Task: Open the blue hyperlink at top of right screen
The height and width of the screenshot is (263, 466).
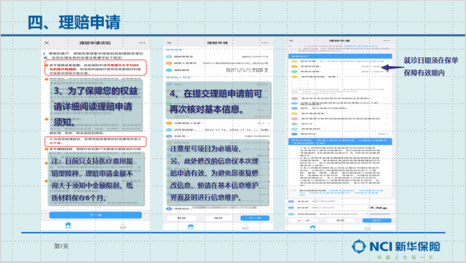Action: [x=361, y=46]
